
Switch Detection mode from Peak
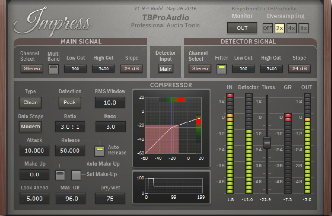click(x=70, y=103)
